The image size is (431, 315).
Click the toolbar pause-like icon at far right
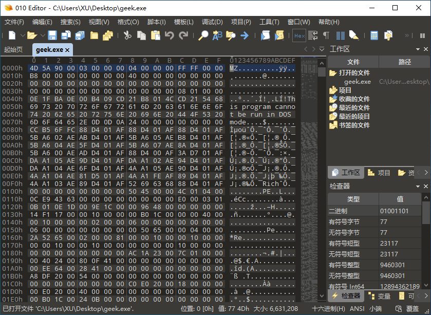coord(423,35)
